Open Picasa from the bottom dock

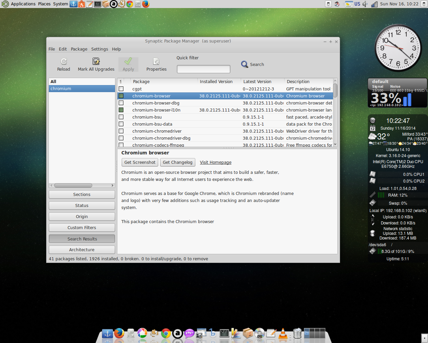pyautogui.click(x=142, y=333)
